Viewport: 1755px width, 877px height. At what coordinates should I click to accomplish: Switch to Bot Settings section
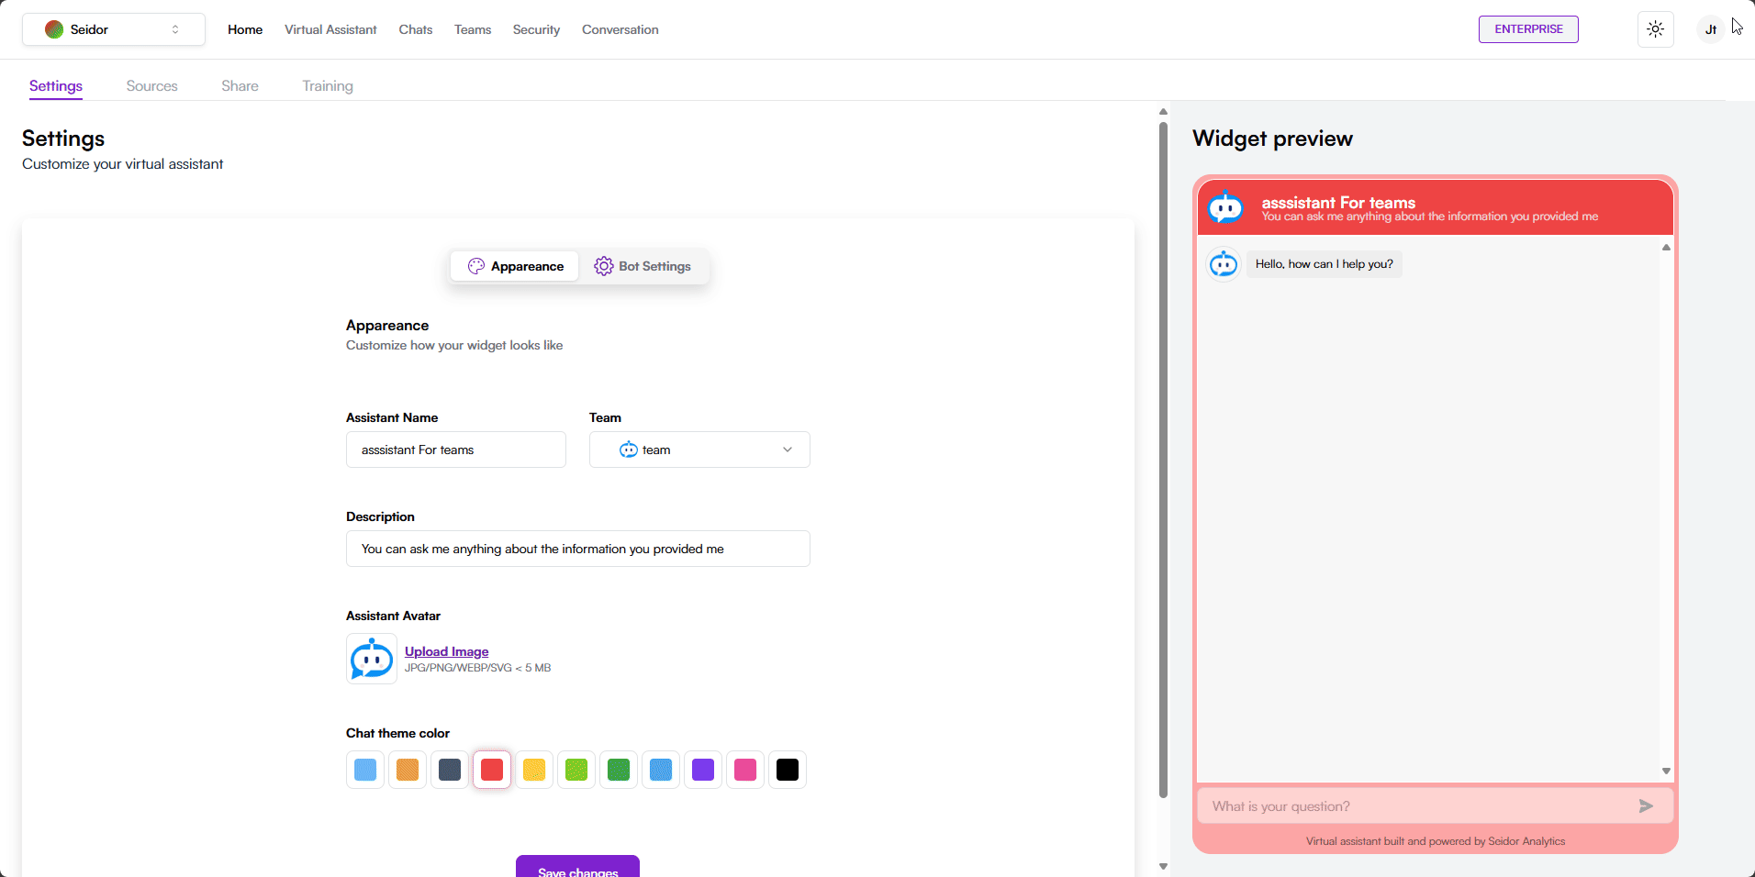click(x=643, y=266)
